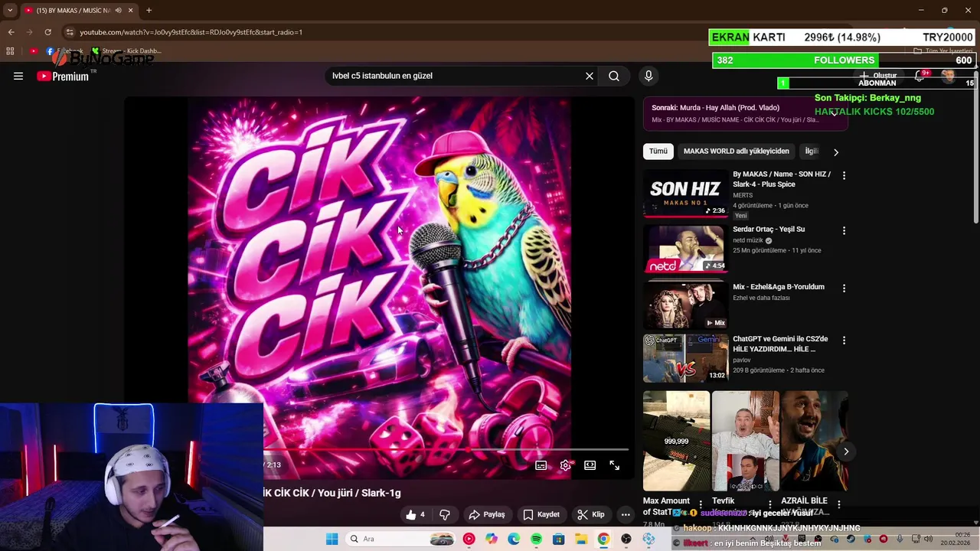The height and width of the screenshot is (551, 980).
Task: Start voice search with the microphone icon
Action: click(x=648, y=76)
